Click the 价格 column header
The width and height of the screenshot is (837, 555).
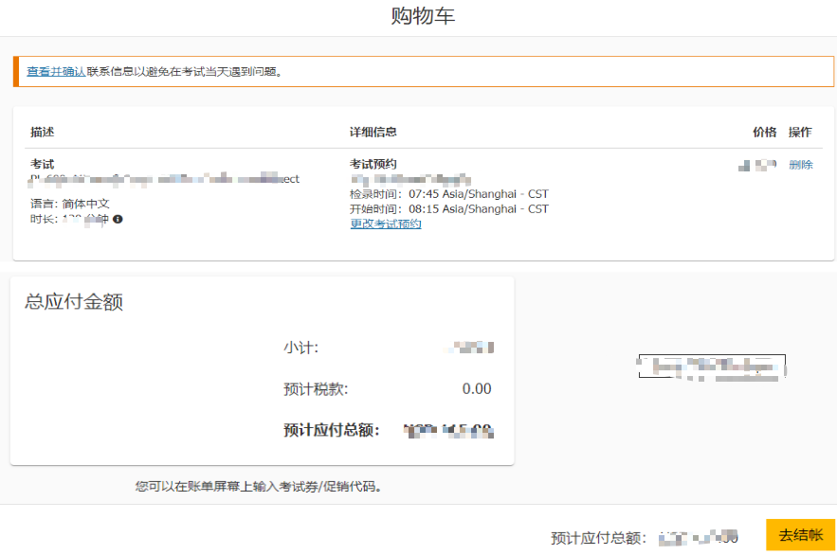pyautogui.click(x=764, y=133)
